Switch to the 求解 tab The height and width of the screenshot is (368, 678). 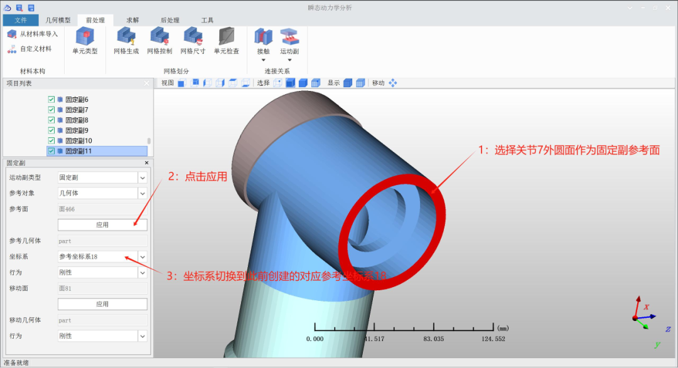[x=132, y=20]
